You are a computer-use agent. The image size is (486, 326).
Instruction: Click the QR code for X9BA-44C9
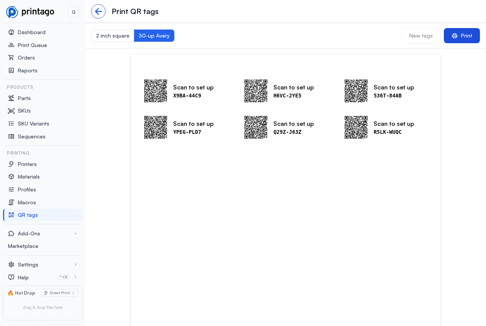156,91
